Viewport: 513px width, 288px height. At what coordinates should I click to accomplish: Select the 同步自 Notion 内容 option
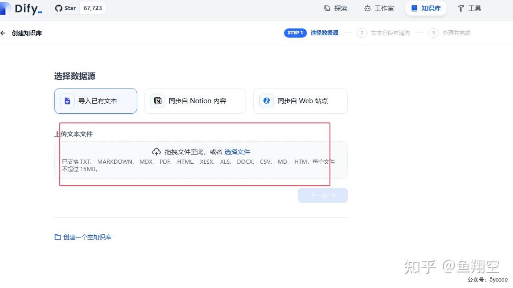195,100
